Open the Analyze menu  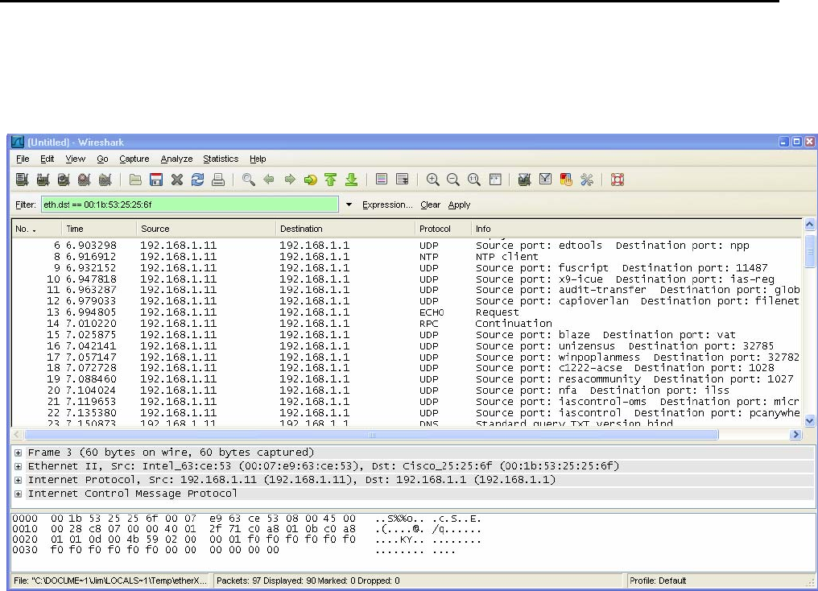(x=176, y=159)
